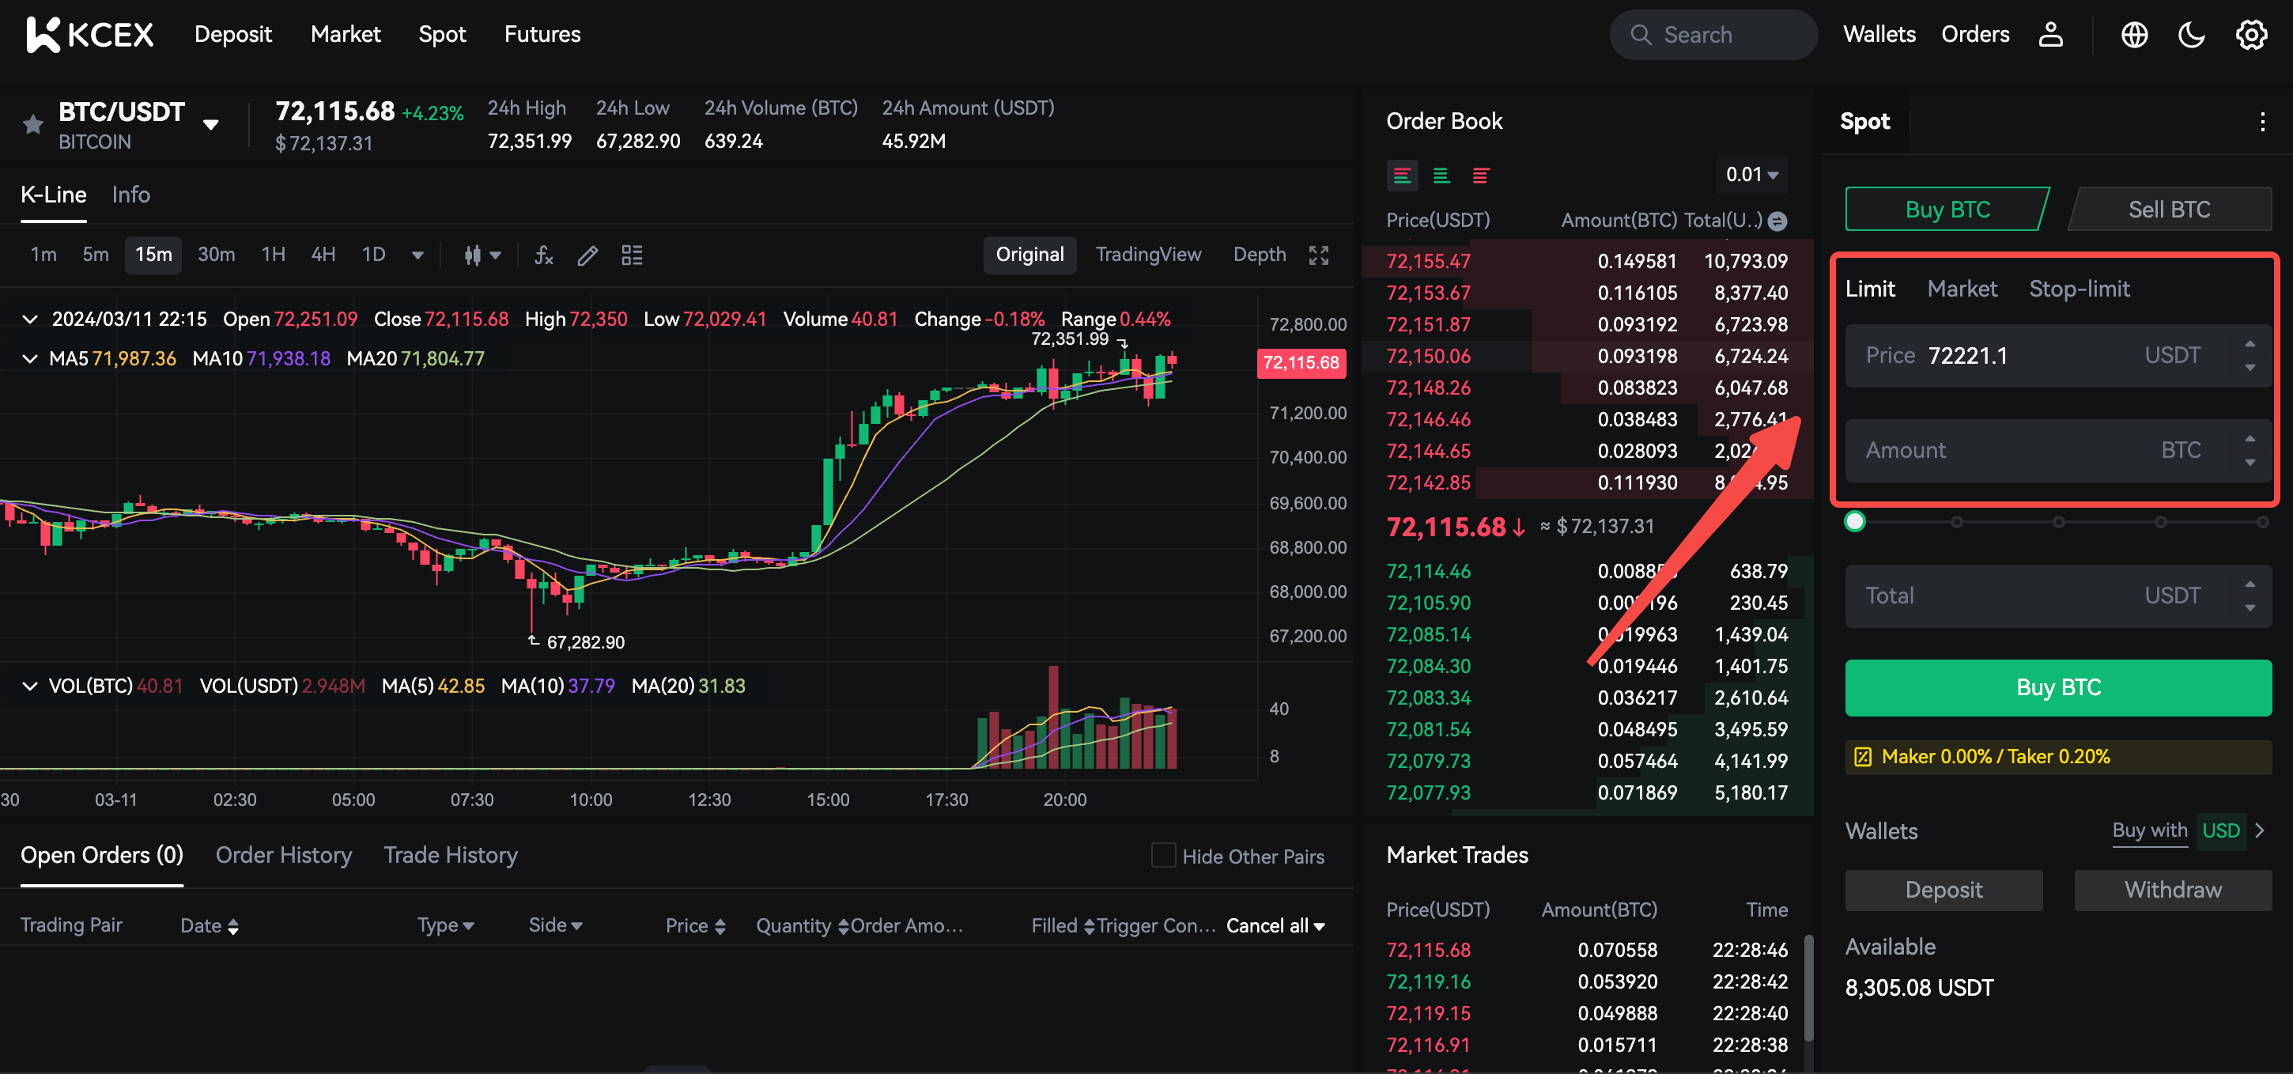Open Orders in the top bar
This screenshot has height=1074, width=2293.
pos(1974,35)
